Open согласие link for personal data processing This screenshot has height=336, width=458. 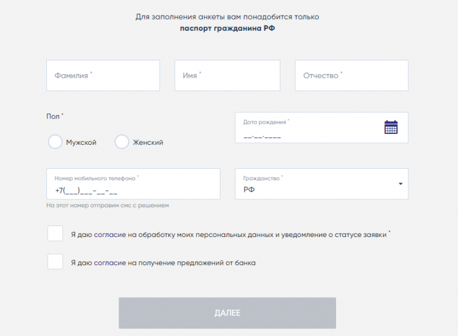[x=110, y=235]
